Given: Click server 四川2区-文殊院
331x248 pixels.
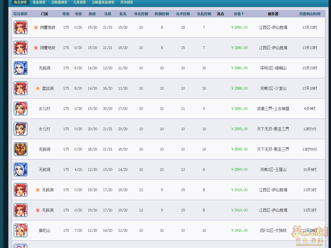Looking at the screenshot, I should click(273, 230).
